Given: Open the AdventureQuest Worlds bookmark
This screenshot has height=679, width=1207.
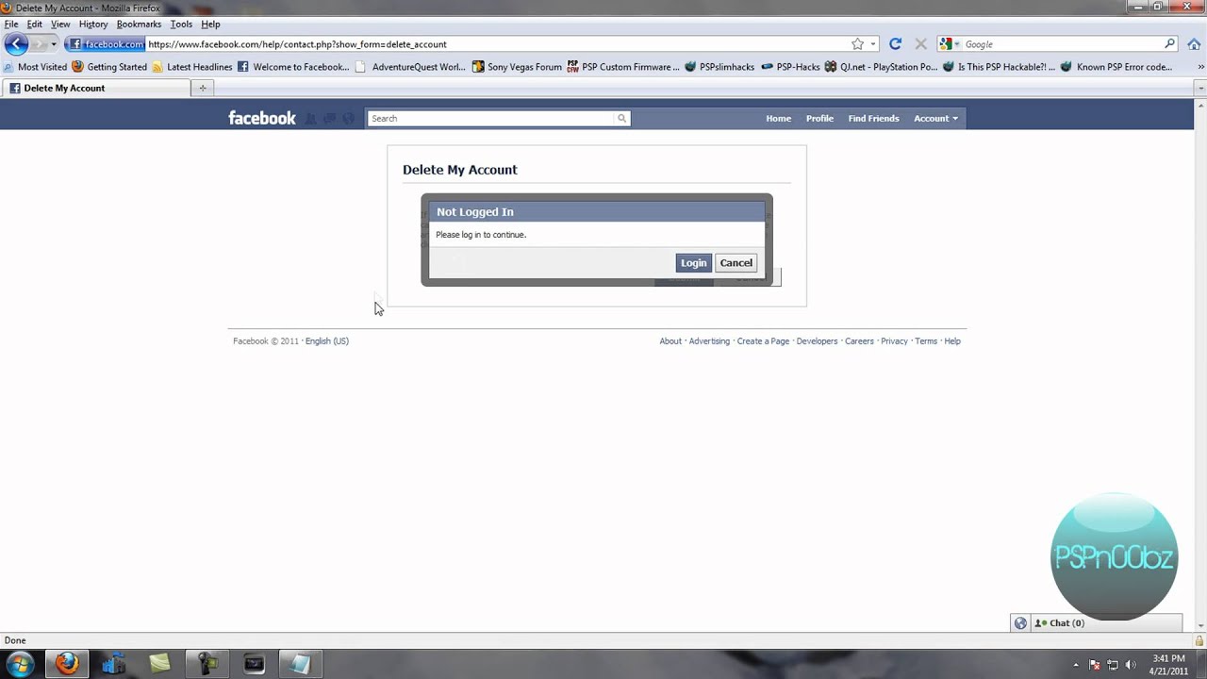Looking at the screenshot, I should (x=410, y=67).
